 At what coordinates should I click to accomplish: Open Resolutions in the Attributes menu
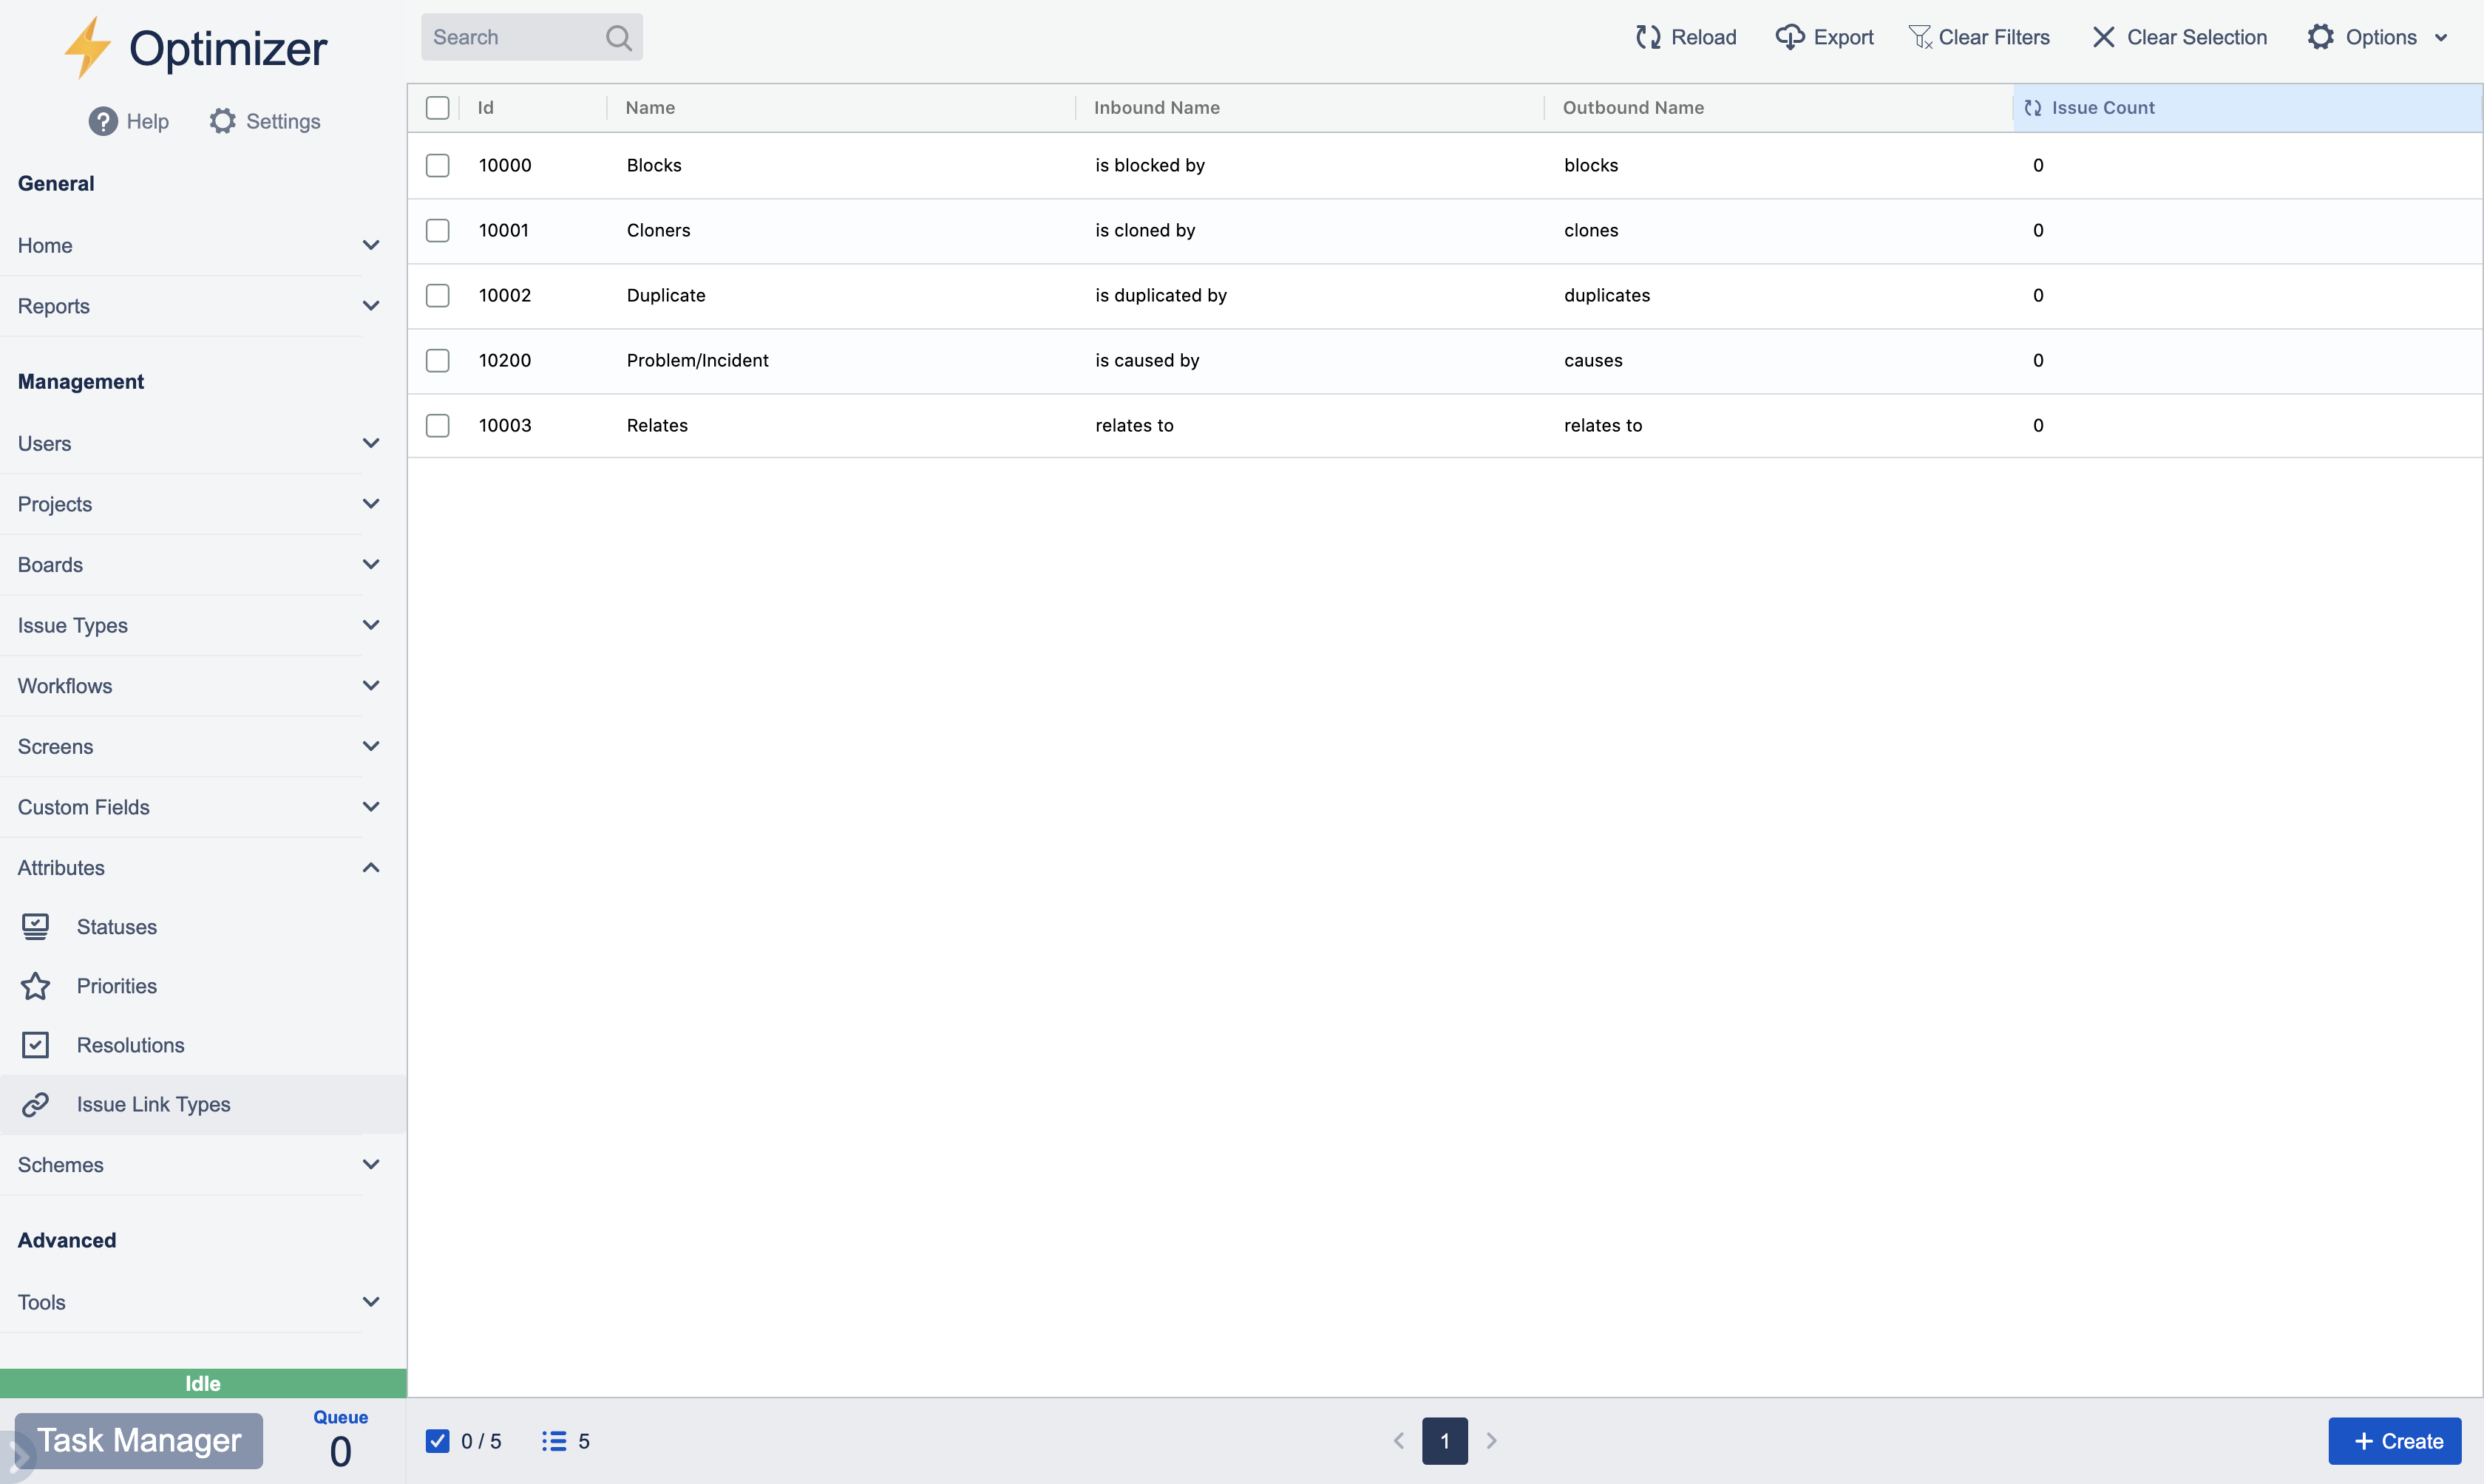pos(130,1045)
